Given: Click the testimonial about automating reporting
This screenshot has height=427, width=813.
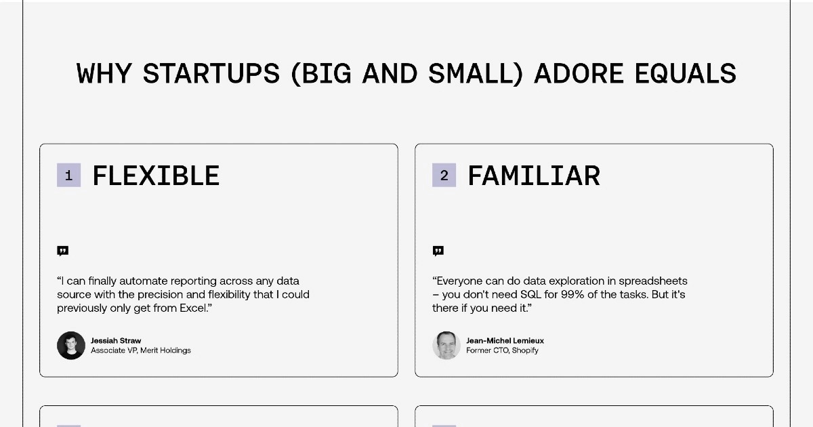Looking at the screenshot, I should pyautogui.click(x=183, y=294).
